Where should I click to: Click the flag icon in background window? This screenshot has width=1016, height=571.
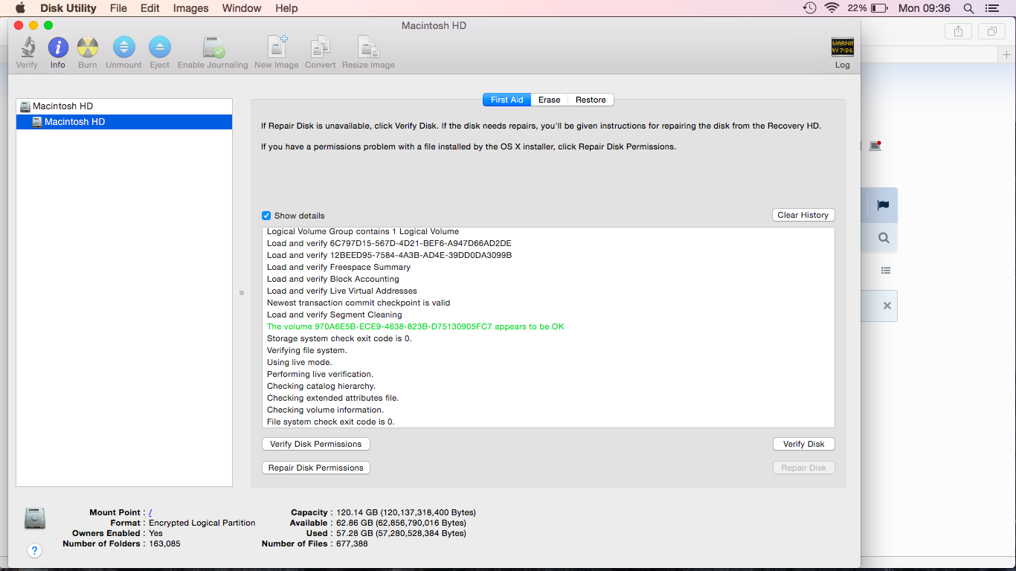tap(883, 205)
